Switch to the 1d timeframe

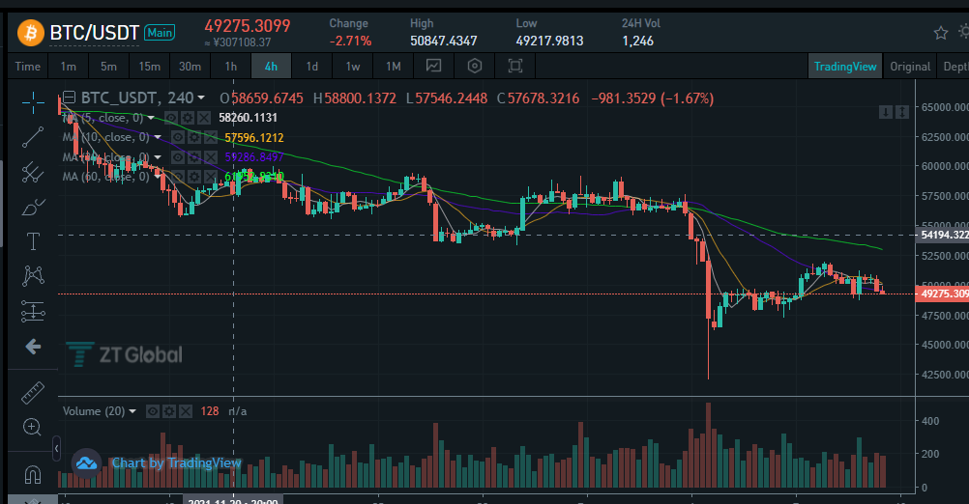point(312,66)
